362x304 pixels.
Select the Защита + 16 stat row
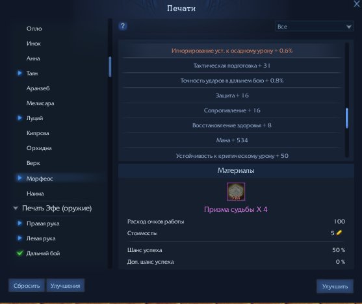coord(232,95)
